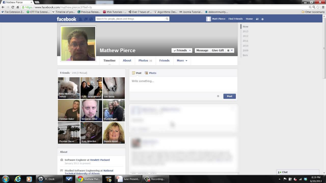Launch Internet Explorer from taskbar
The image size is (326, 183).
[18, 179]
